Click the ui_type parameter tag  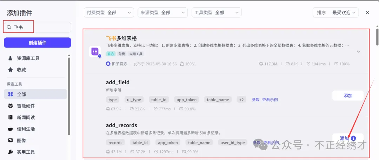tap(134, 100)
